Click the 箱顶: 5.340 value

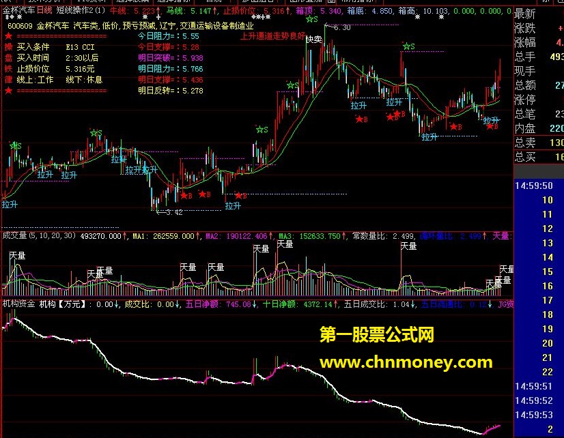pos(318,11)
